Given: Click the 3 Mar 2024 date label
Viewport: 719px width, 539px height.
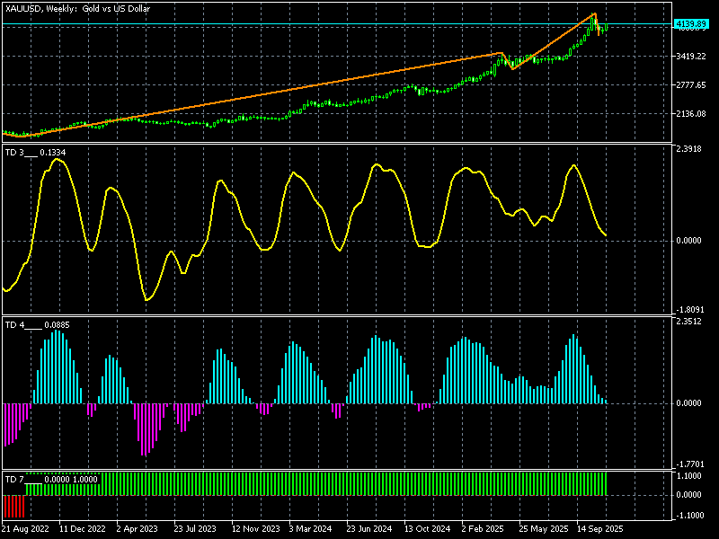Looking at the screenshot, I should (310, 529).
